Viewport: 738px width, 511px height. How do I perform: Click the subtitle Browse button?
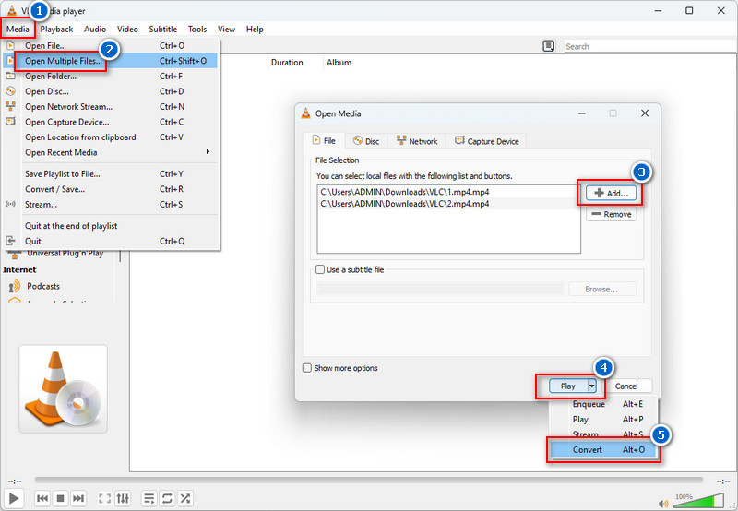pos(602,289)
